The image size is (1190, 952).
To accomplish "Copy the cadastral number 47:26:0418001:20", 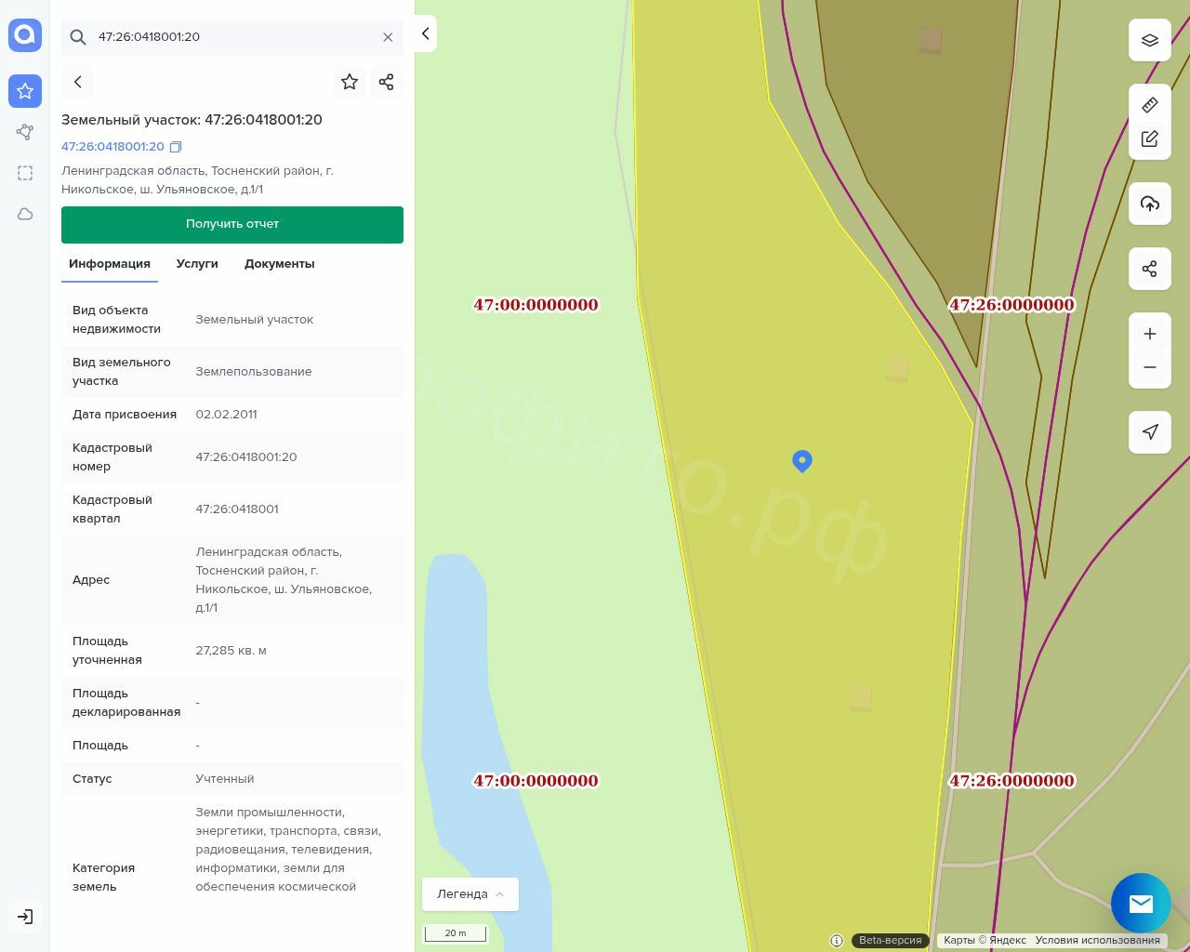I will 176,147.
